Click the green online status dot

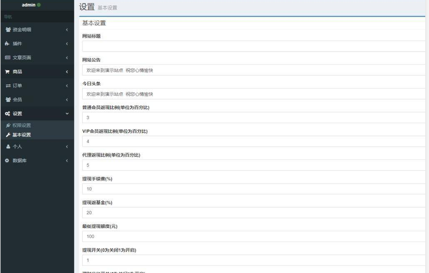point(39,5)
